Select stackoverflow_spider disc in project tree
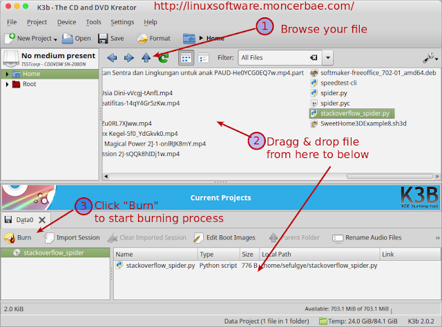Image resolution: width=442 pixels, height=327 pixels. pyautogui.click(x=55, y=253)
